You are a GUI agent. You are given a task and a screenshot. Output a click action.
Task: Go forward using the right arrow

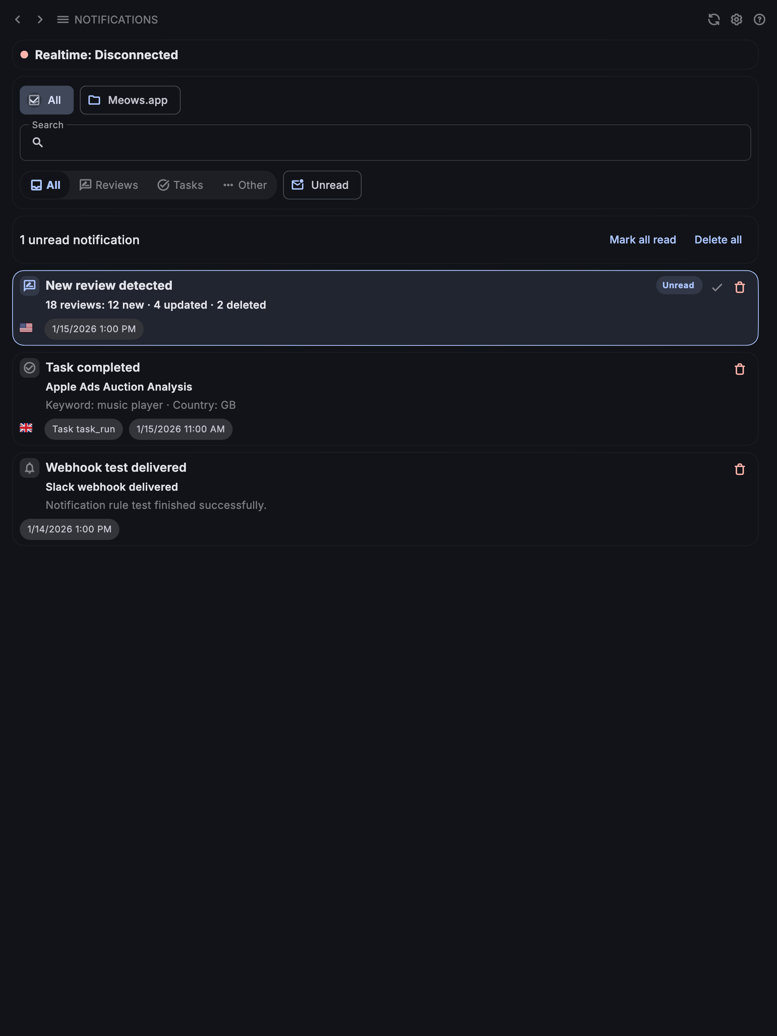pyautogui.click(x=40, y=20)
